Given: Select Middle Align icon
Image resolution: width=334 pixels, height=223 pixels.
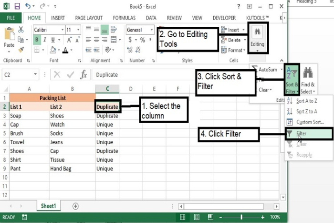Looking at the screenshot, I should coord(96,30).
